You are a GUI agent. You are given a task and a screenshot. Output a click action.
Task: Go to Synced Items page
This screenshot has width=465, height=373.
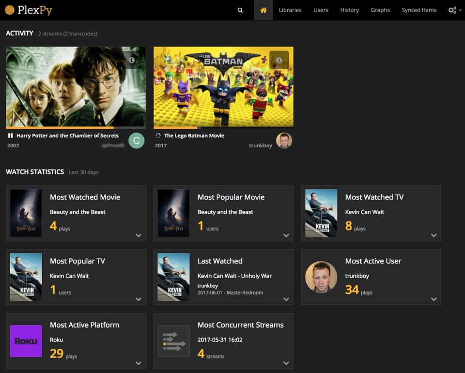(419, 10)
